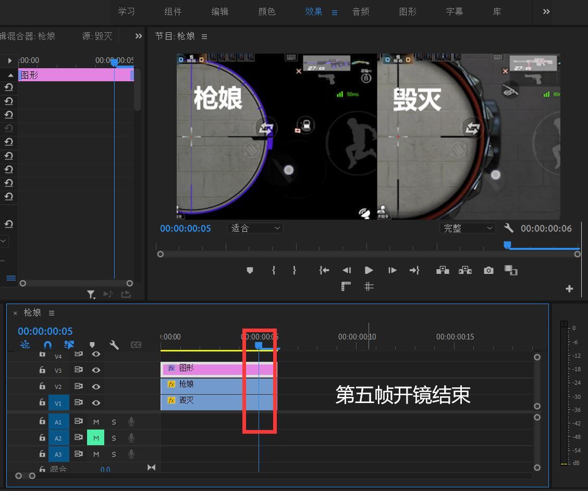Viewport: 588px width, 491px height.
Task: Toggle sync lock for V2 track
Action: 78,386
